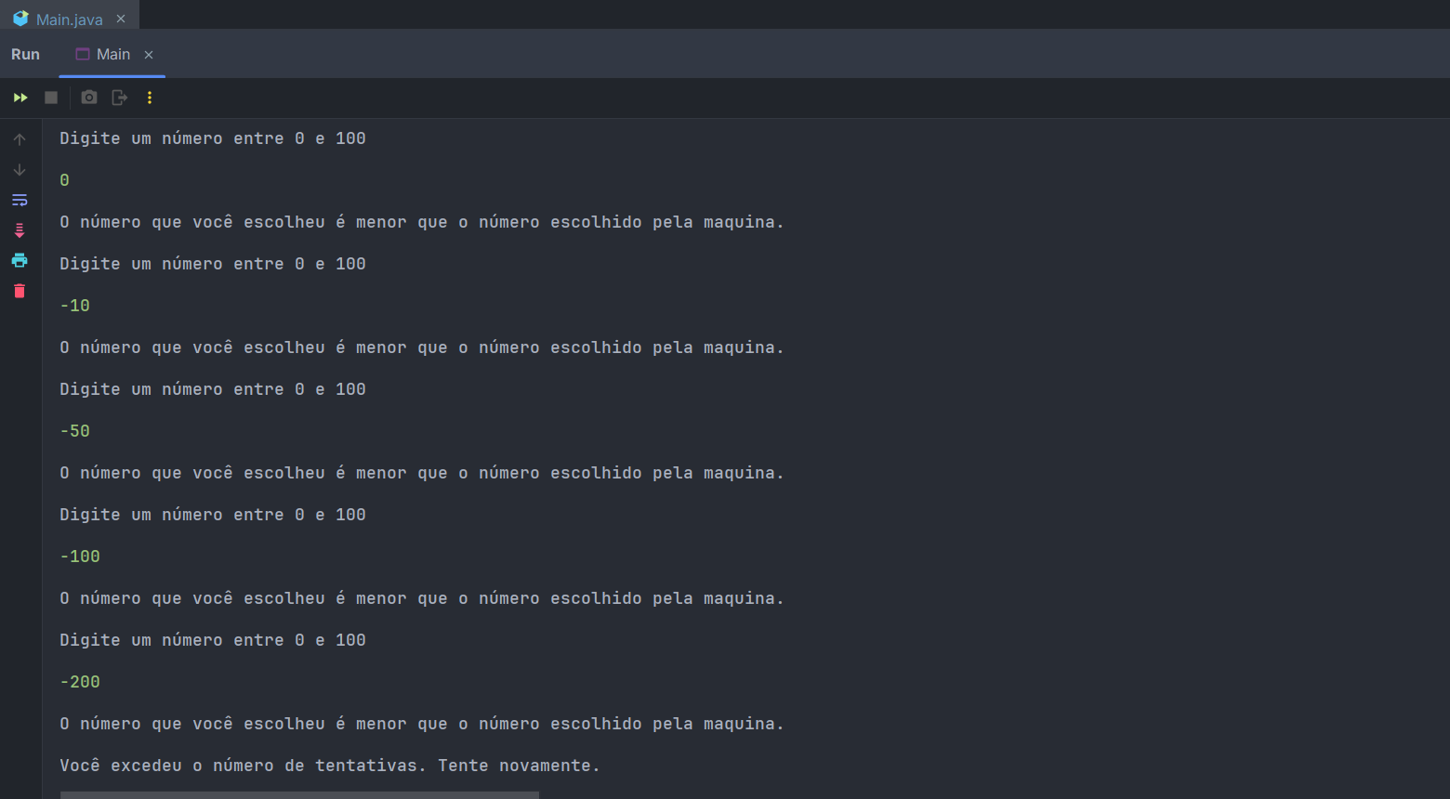Close the Main.java editor tab
The height and width of the screenshot is (799, 1450).
coord(121,19)
